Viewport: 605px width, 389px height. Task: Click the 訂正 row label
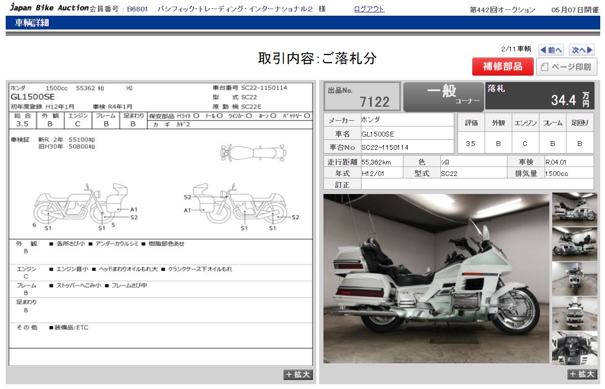(x=342, y=185)
